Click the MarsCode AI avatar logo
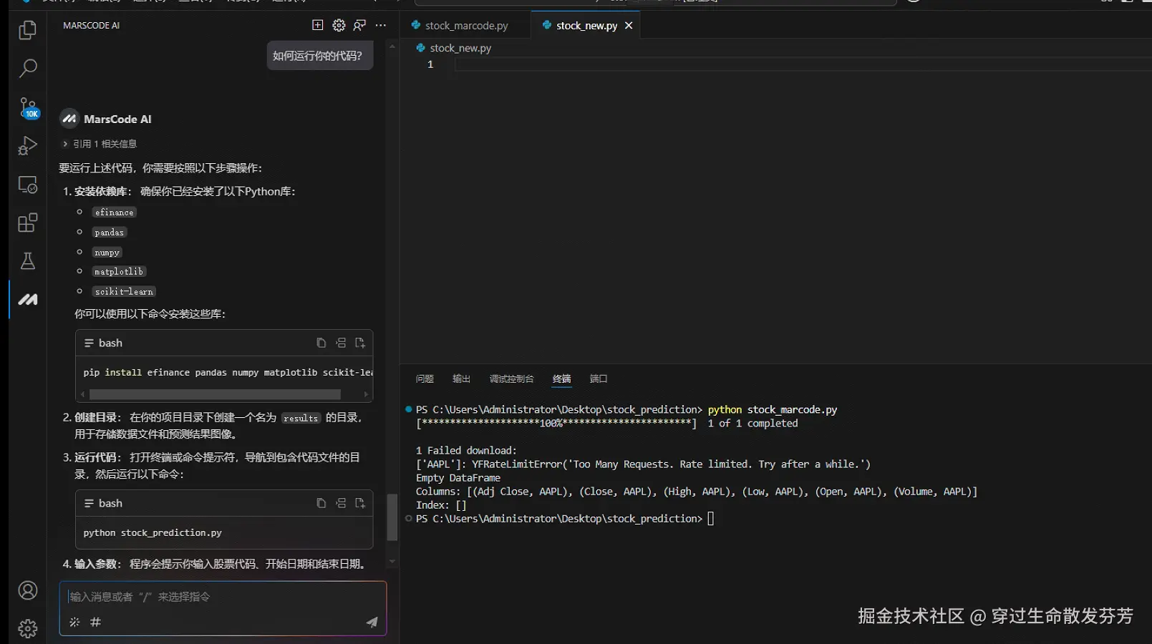Viewport: 1152px width, 644px height. [69, 119]
